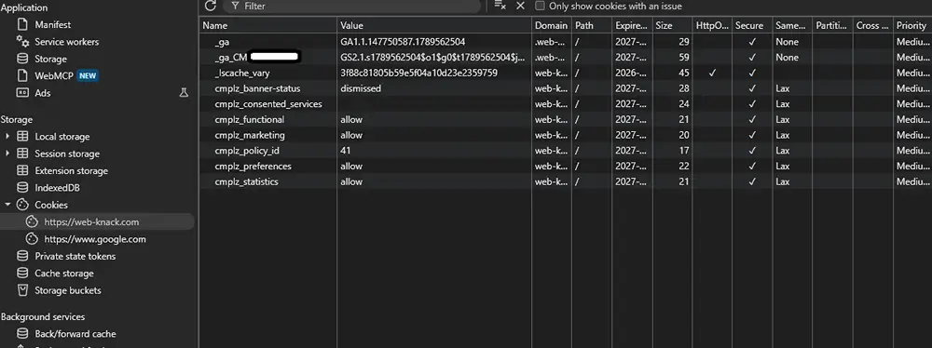
Task: Select the cmplz_preferences cookie name
Action: click(x=254, y=166)
